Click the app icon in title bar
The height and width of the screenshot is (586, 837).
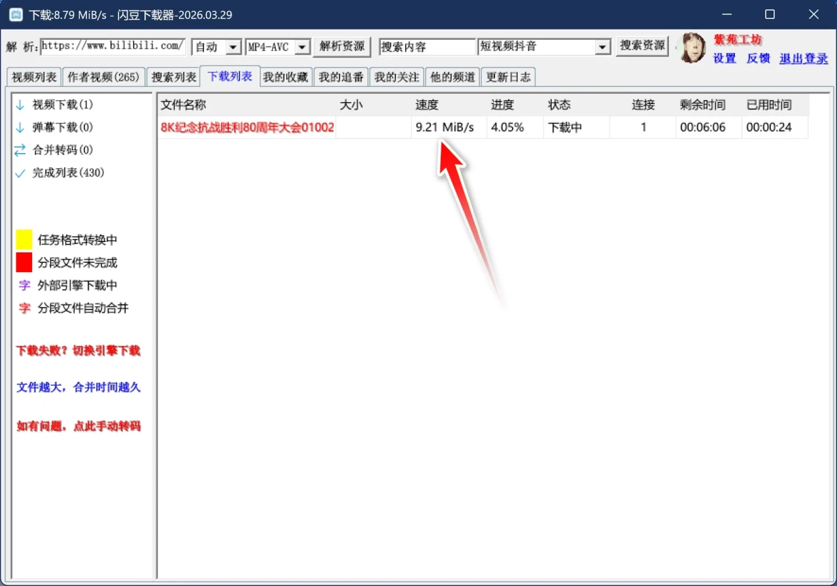(x=16, y=14)
